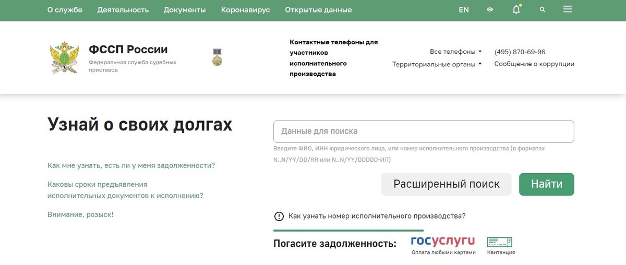Click the 'Расширенный поиск' button

click(447, 184)
